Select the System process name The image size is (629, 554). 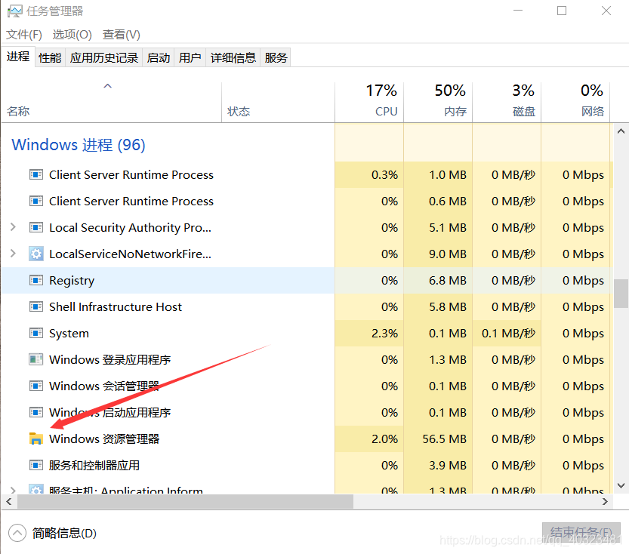pyautogui.click(x=69, y=334)
